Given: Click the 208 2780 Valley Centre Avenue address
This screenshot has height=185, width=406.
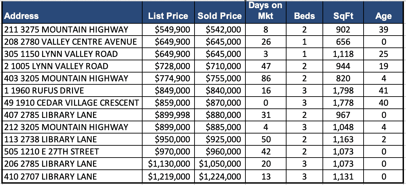Looking at the screenshot, I should point(71,42).
